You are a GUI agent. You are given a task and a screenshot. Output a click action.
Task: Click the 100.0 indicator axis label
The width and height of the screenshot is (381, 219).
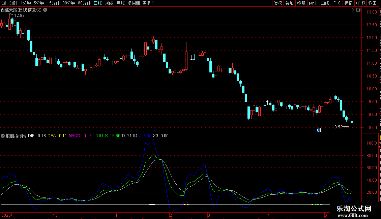point(372,143)
